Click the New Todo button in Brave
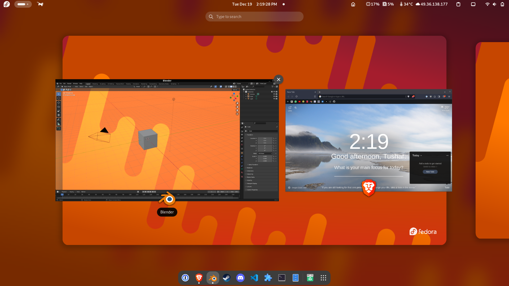The height and width of the screenshot is (286, 509). [x=430, y=172]
